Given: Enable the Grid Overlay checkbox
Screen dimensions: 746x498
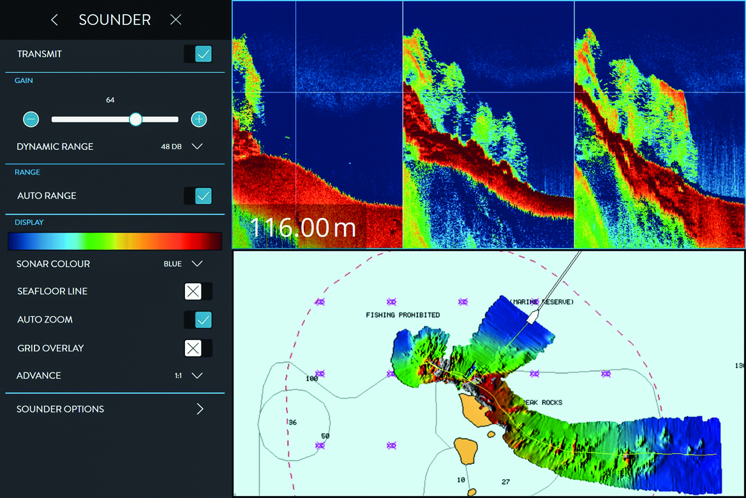Looking at the screenshot, I should point(193,348).
